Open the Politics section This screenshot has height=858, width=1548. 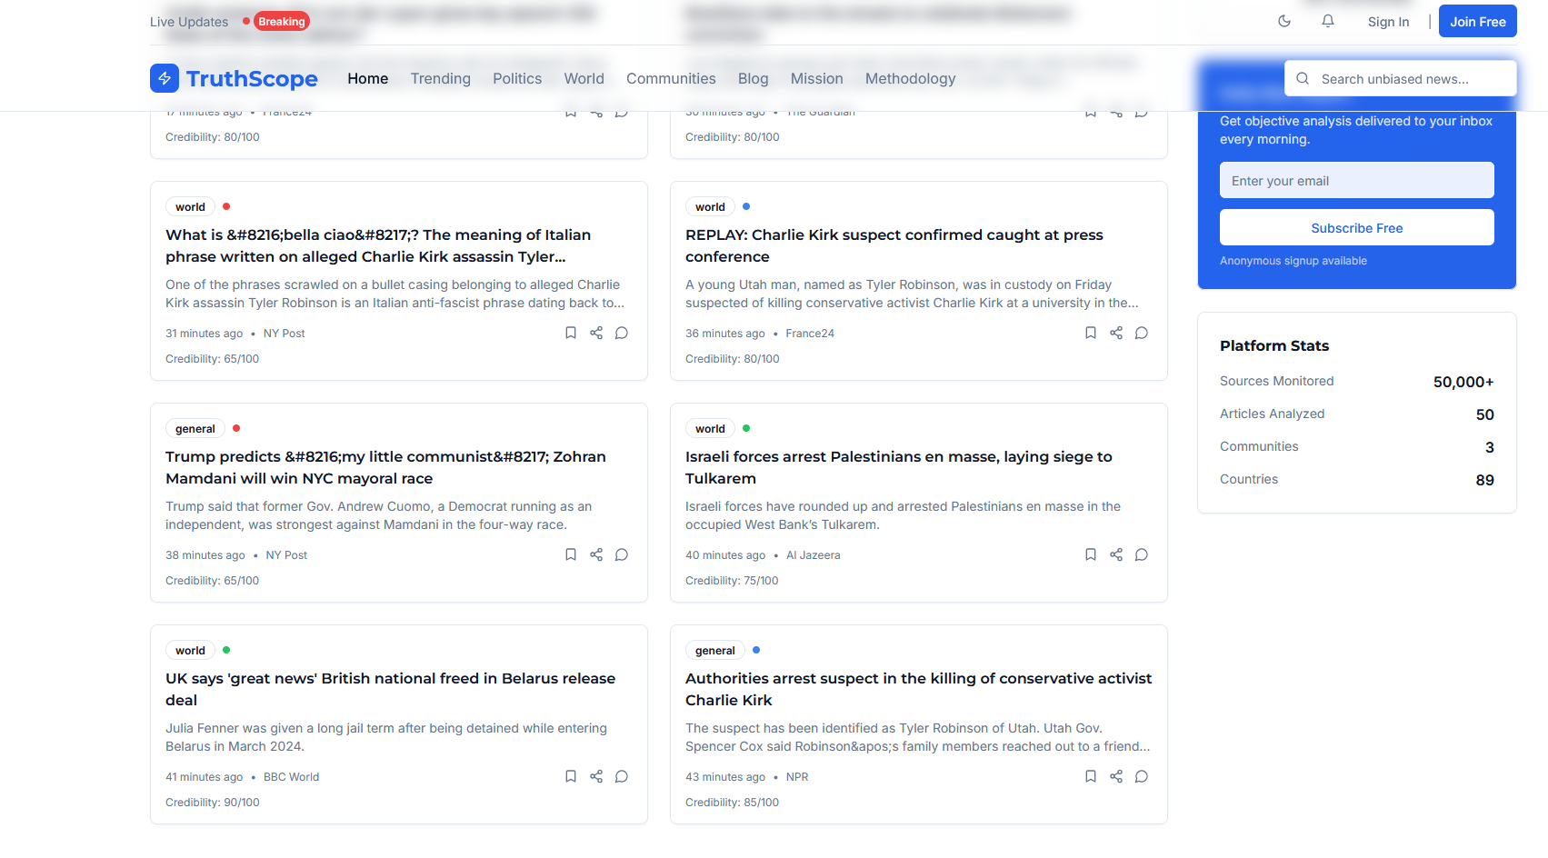tap(517, 78)
